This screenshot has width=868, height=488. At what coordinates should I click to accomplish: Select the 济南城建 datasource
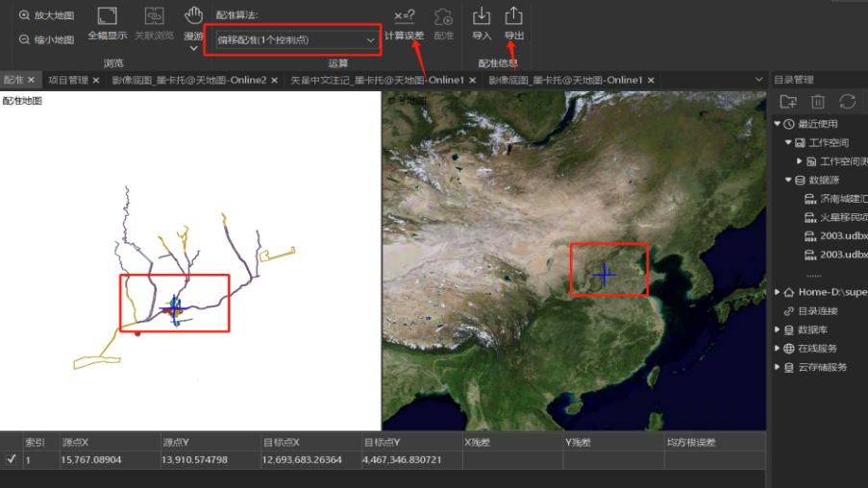(x=836, y=199)
